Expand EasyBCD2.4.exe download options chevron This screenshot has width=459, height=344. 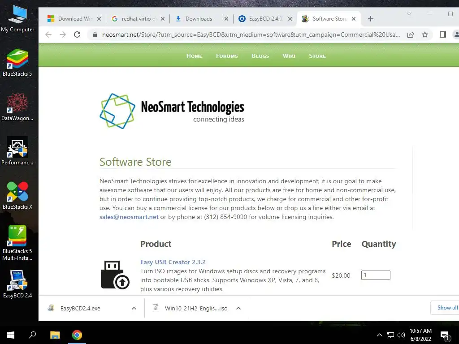134,308
